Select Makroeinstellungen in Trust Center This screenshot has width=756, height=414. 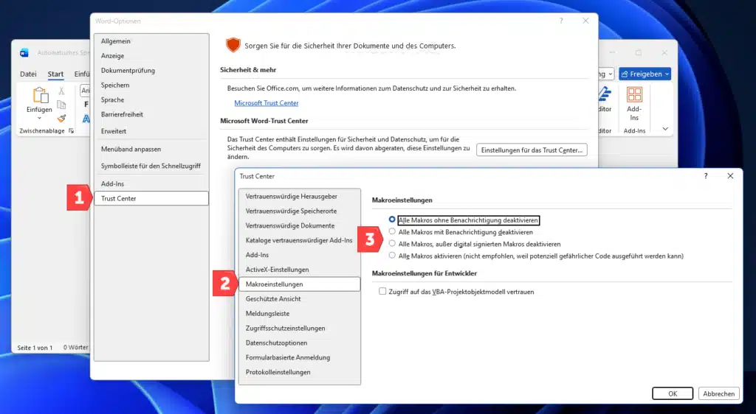(x=300, y=284)
